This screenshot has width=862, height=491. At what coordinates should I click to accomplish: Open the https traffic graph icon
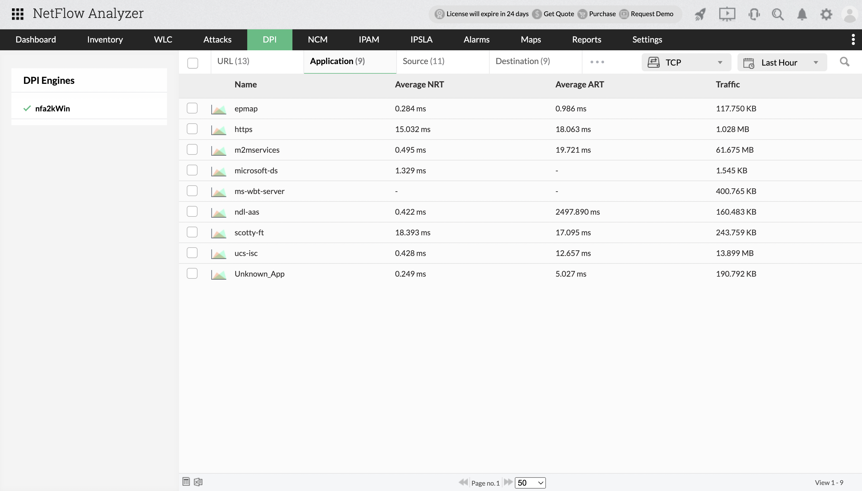click(218, 130)
